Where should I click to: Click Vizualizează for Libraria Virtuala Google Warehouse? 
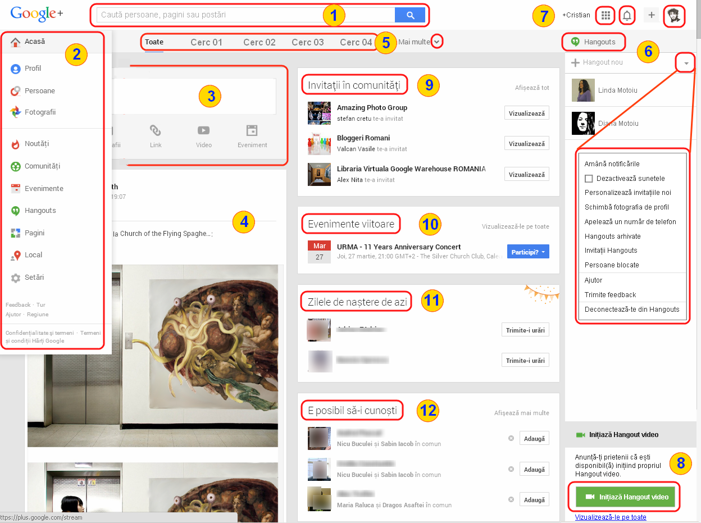coord(527,175)
